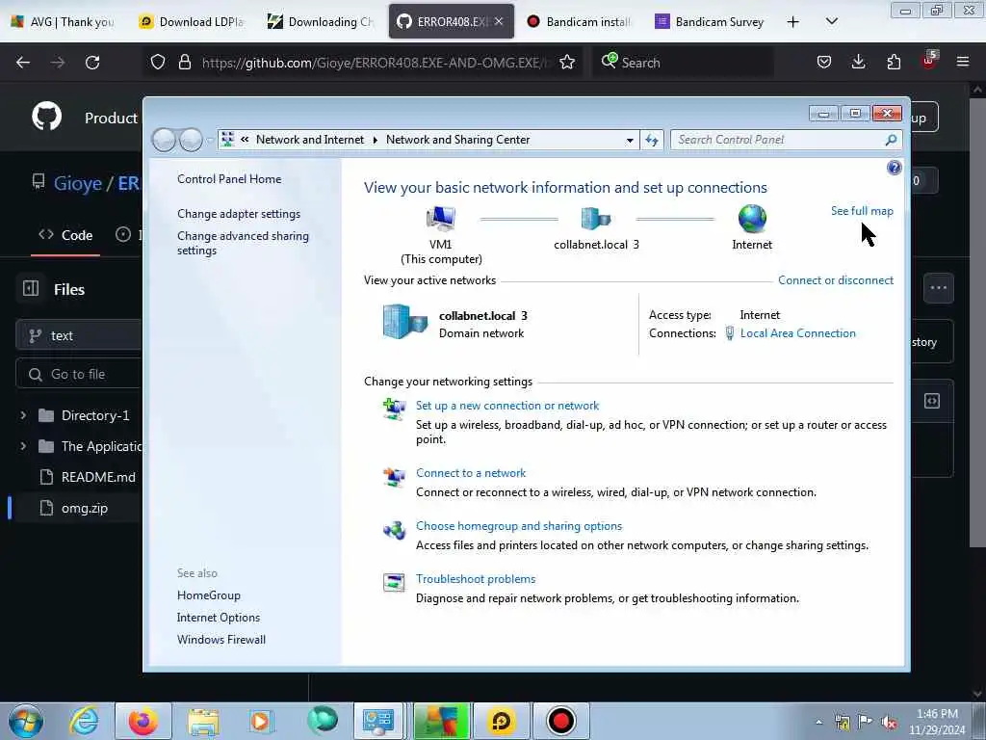Click the volume muted tray icon
The image size is (986, 740).
[x=889, y=723]
